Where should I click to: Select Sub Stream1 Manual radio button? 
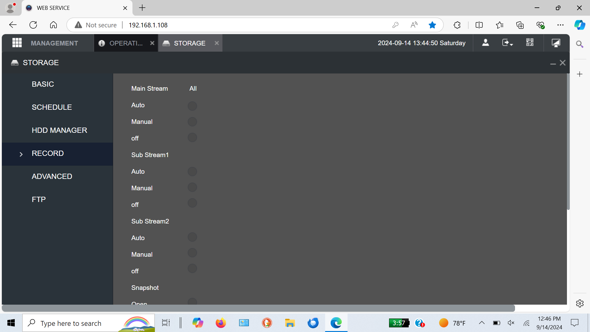tap(192, 187)
